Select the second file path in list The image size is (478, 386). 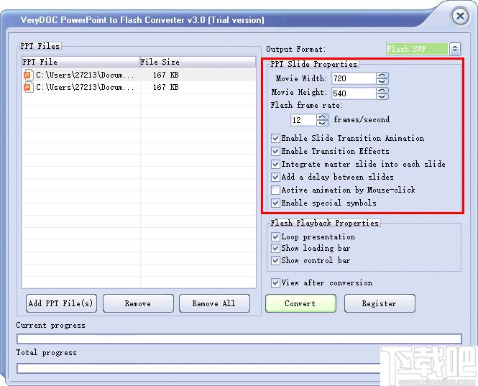tap(85, 88)
